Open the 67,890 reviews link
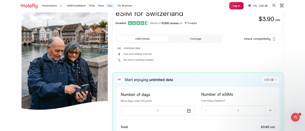 pos(170,23)
